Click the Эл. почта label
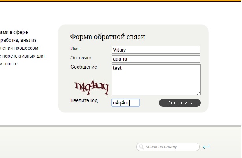Viewport: 242px width, 158px height. (81, 58)
